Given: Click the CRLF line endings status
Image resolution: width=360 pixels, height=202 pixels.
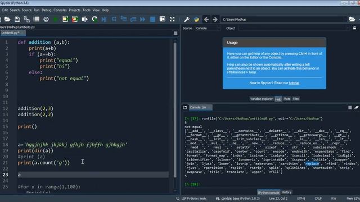Looking at the screenshot, I should pyautogui.click(x=318, y=199).
